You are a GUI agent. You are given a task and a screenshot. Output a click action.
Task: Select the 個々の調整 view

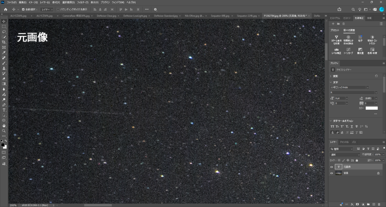[x=349, y=30]
